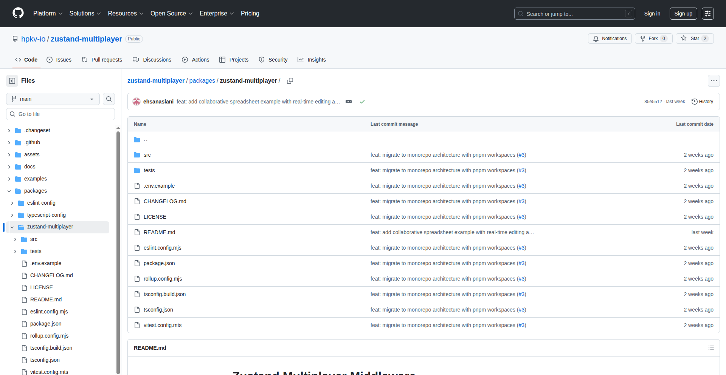The image size is (726, 375).
Task: Open the main branch dropdown
Action: pyautogui.click(x=53, y=99)
